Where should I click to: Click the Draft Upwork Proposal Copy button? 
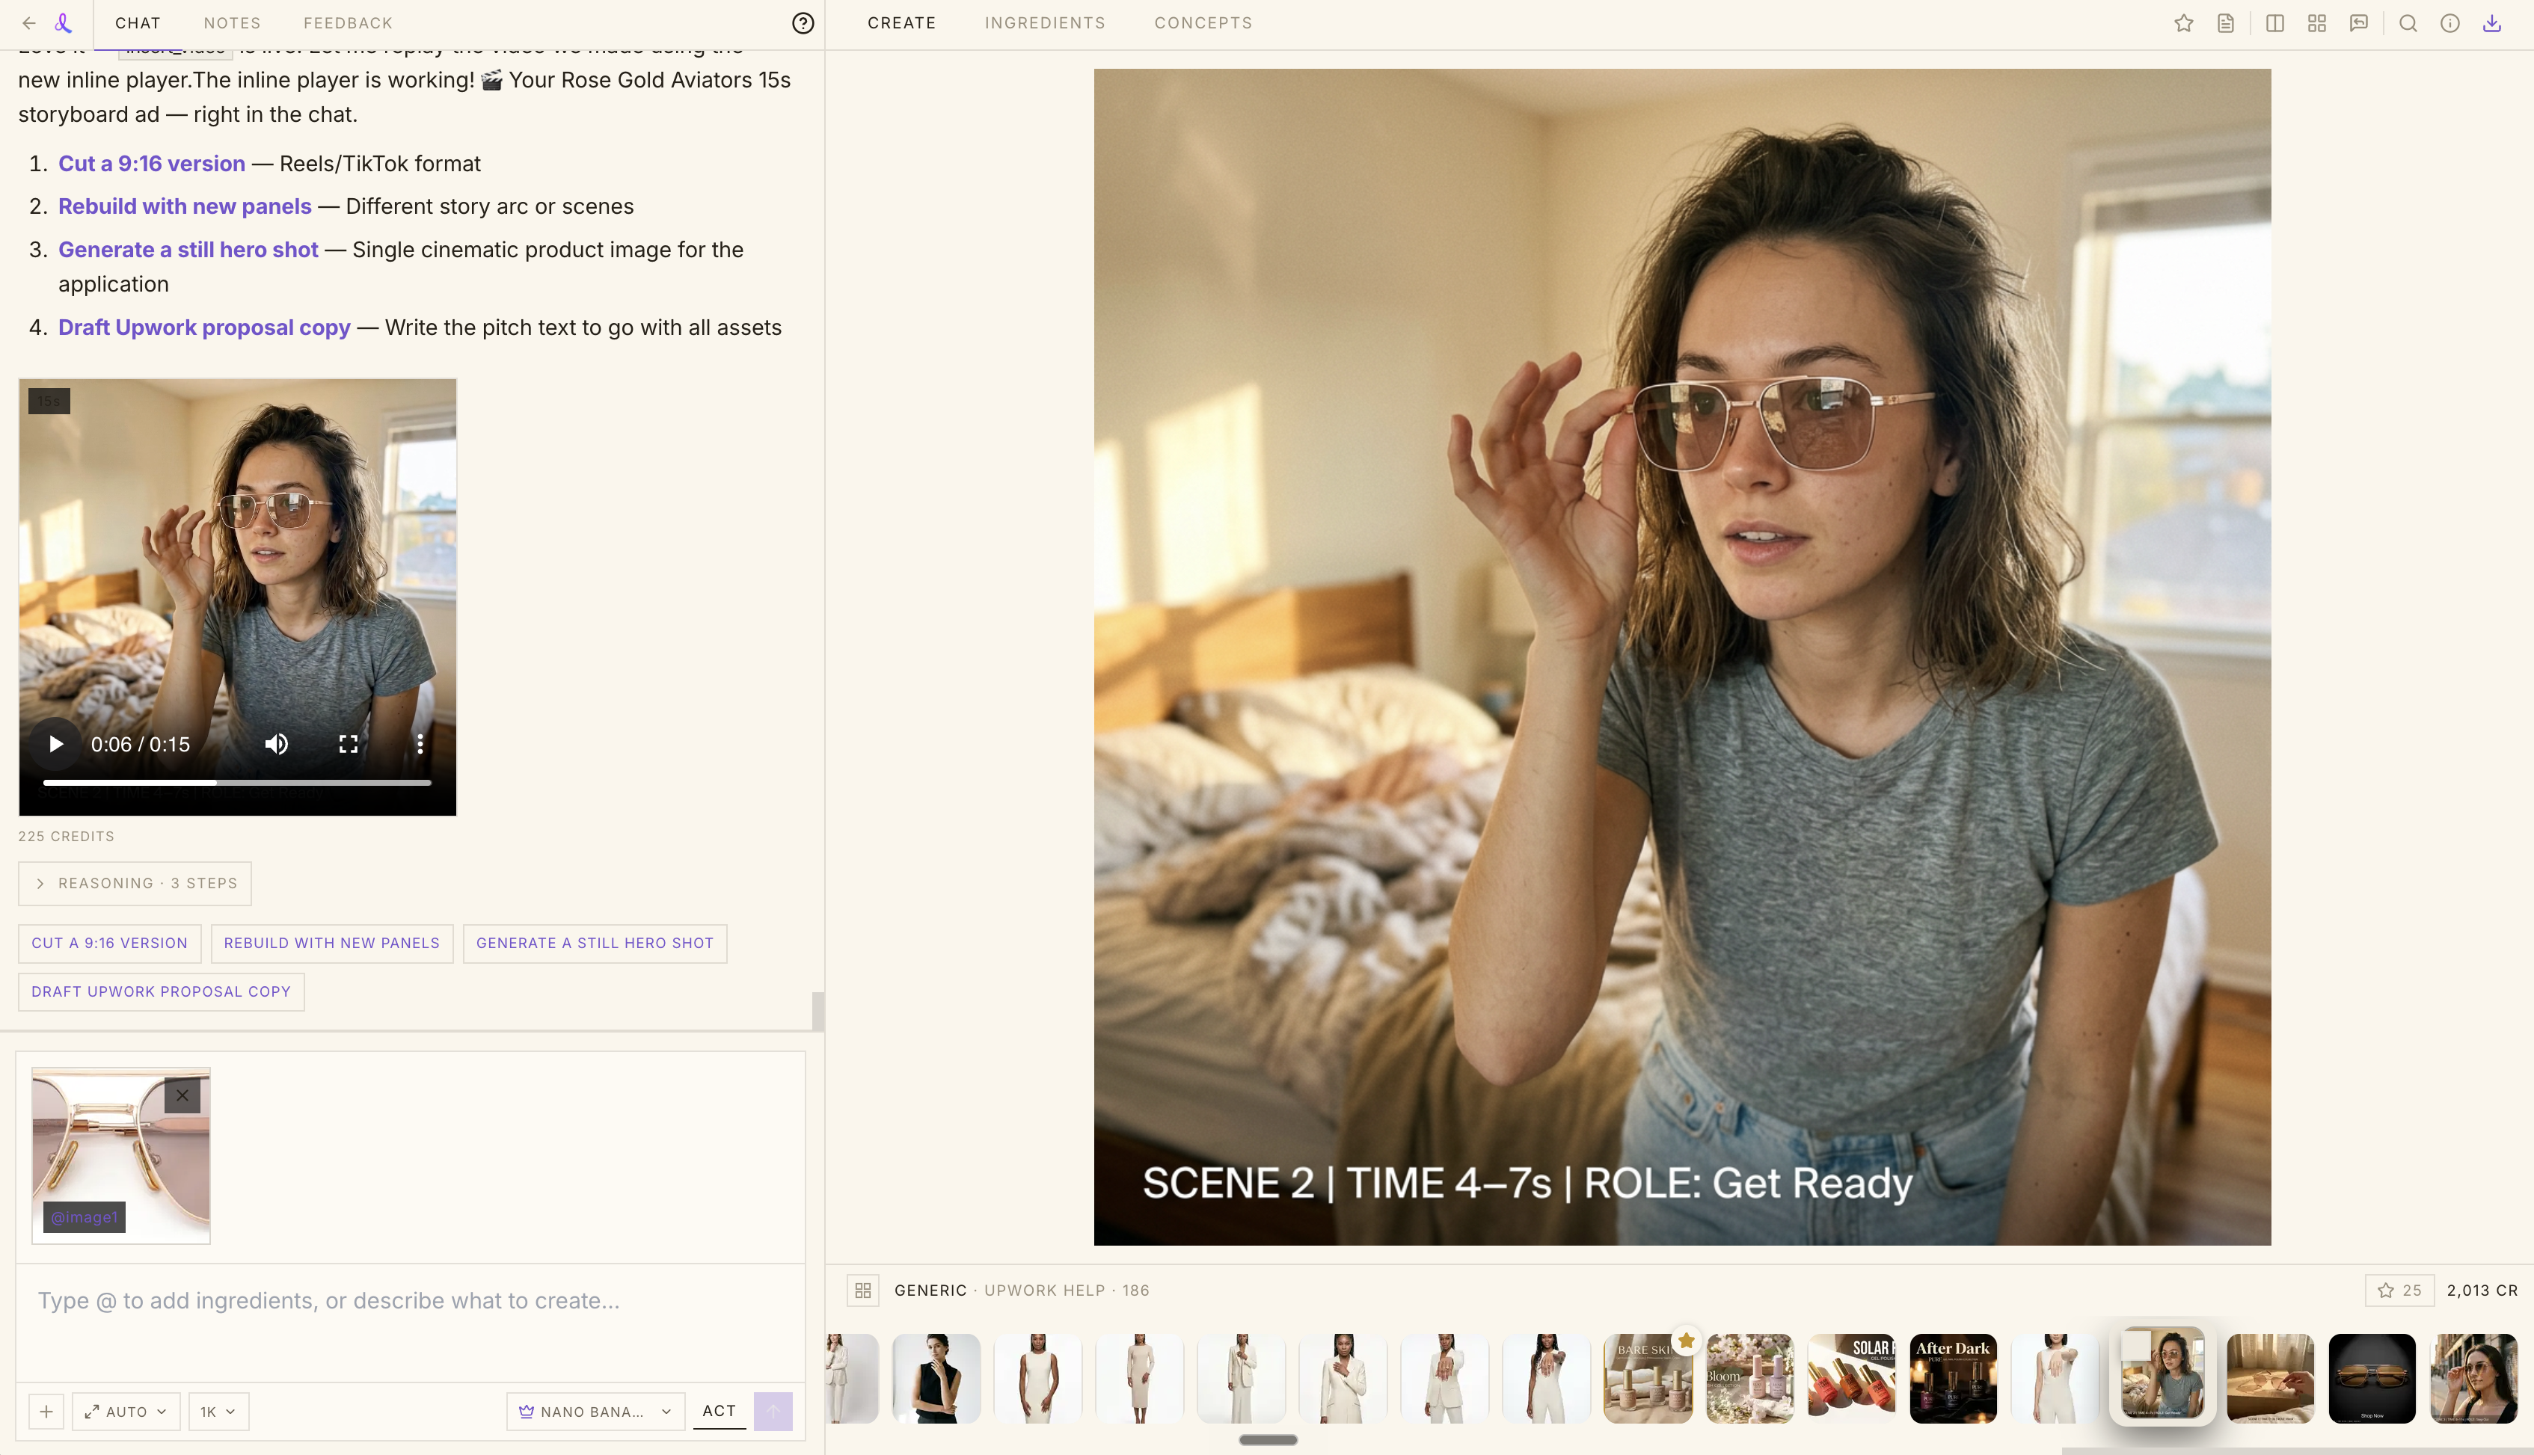point(161,991)
